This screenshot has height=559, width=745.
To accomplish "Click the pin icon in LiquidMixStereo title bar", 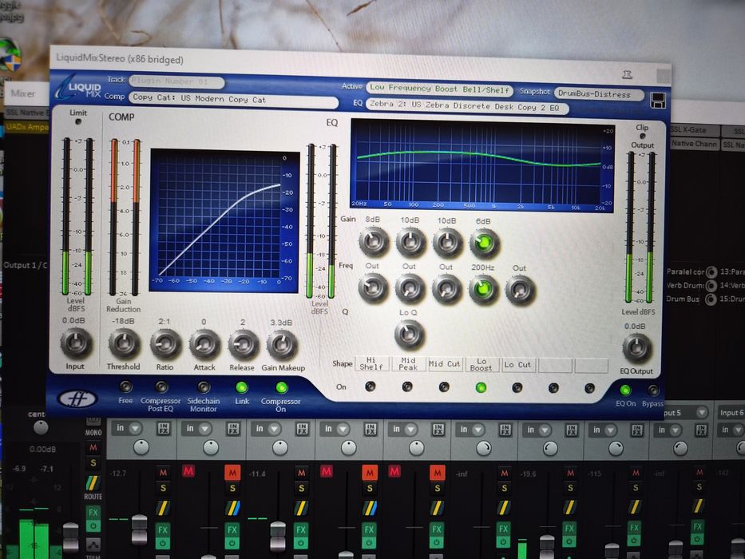I will click(627, 74).
